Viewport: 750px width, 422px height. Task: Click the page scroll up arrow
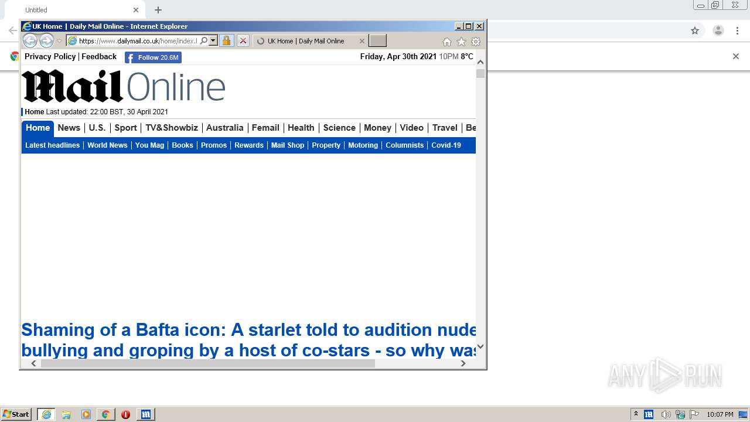pyautogui.click(x=480, y=62)
